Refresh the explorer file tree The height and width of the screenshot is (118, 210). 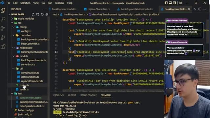click(x=42, y=14)
